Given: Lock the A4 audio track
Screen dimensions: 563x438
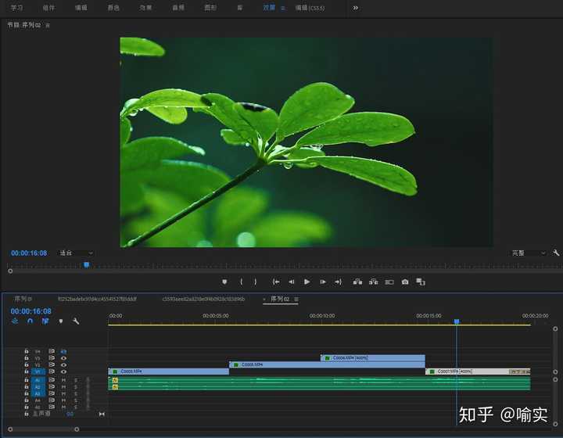Looking at the screenshot, I should pos(27,400).
